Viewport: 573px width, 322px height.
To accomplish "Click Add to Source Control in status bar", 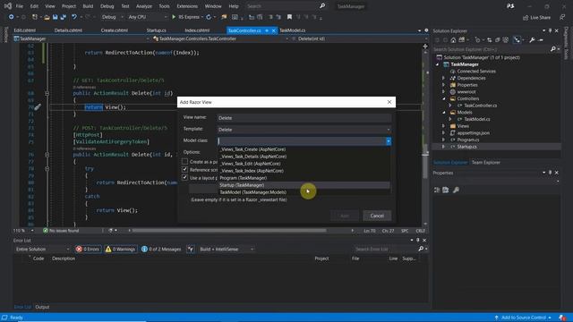I will 523,318.
